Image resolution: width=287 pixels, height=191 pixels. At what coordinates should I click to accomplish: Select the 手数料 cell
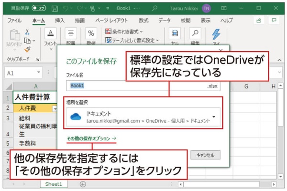[x=35, y=143]
